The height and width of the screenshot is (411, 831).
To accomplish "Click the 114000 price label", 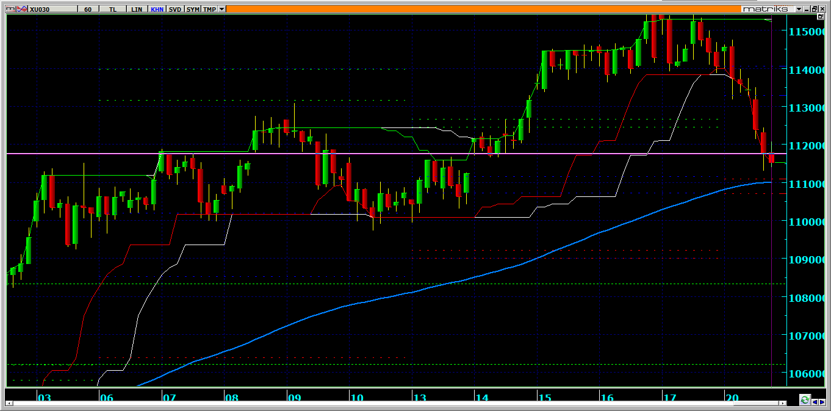I will (x=808, y=70).
